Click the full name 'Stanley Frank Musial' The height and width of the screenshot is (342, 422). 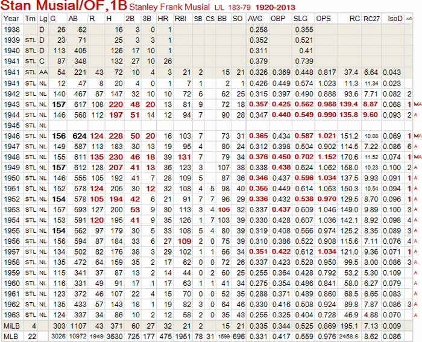click(x=169, y=7)
